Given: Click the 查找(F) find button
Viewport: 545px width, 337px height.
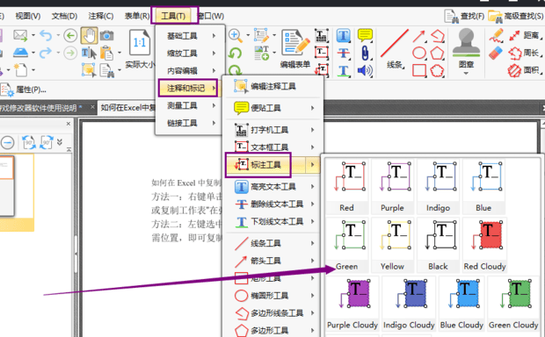Looking at the screenshot, I should click(464, 16).
